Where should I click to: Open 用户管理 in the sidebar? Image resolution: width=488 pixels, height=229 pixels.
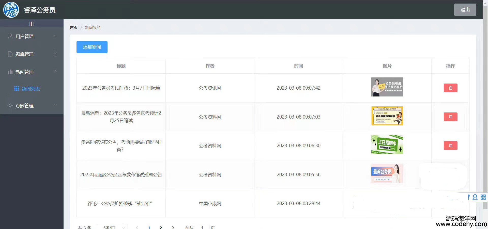point(32,36)
